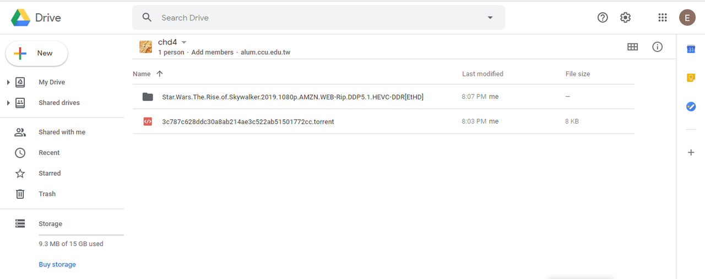Open the Starred section
705x279 pixels.
[50, 174]
